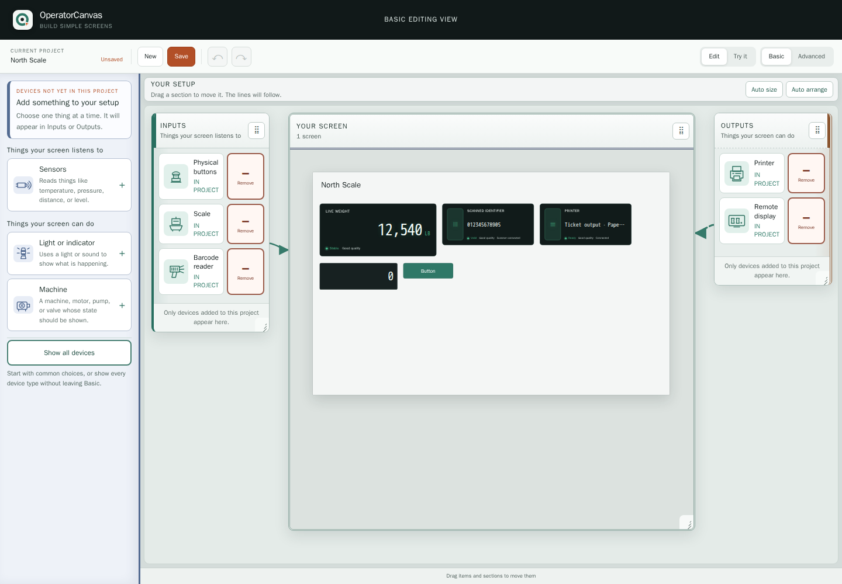Click the Printer device icon
This screenshot has height=584, width=842.
click(x=737, y=173)
